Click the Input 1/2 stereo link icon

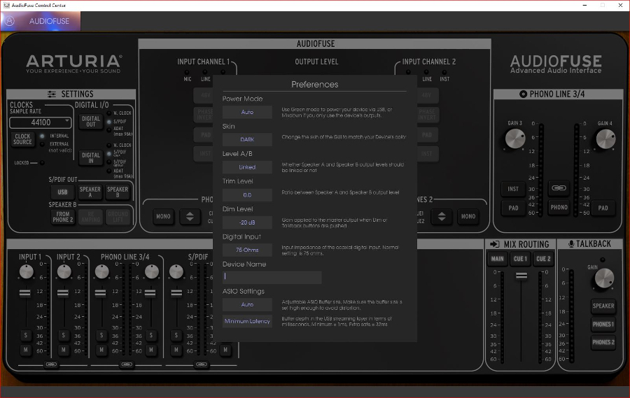coord(51,364)
